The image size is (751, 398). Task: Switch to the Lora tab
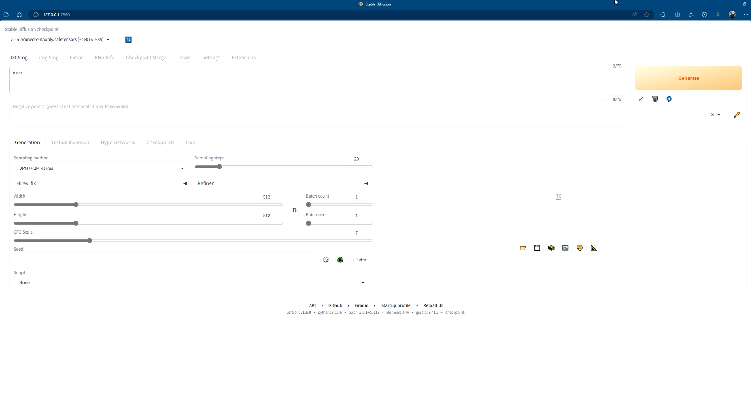click(190, 142)
